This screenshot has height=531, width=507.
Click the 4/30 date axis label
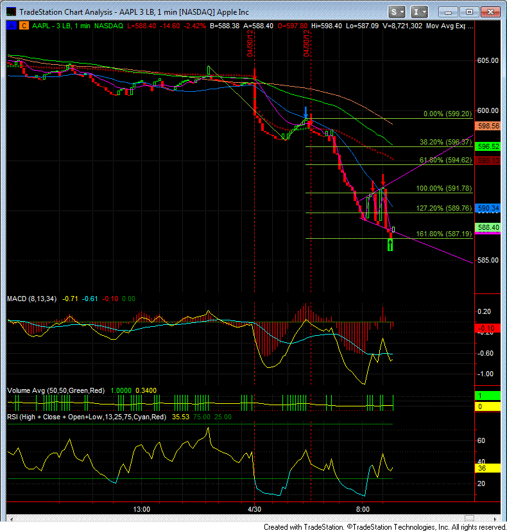255,509
